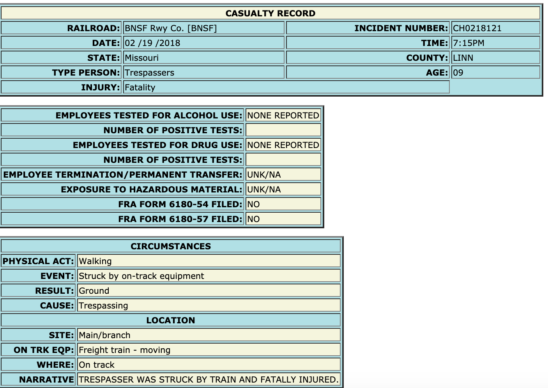Click FRA FORM 6180-54 FILED: label
Image resolution: width=548 pixels, height=388 pixels.
180,204
